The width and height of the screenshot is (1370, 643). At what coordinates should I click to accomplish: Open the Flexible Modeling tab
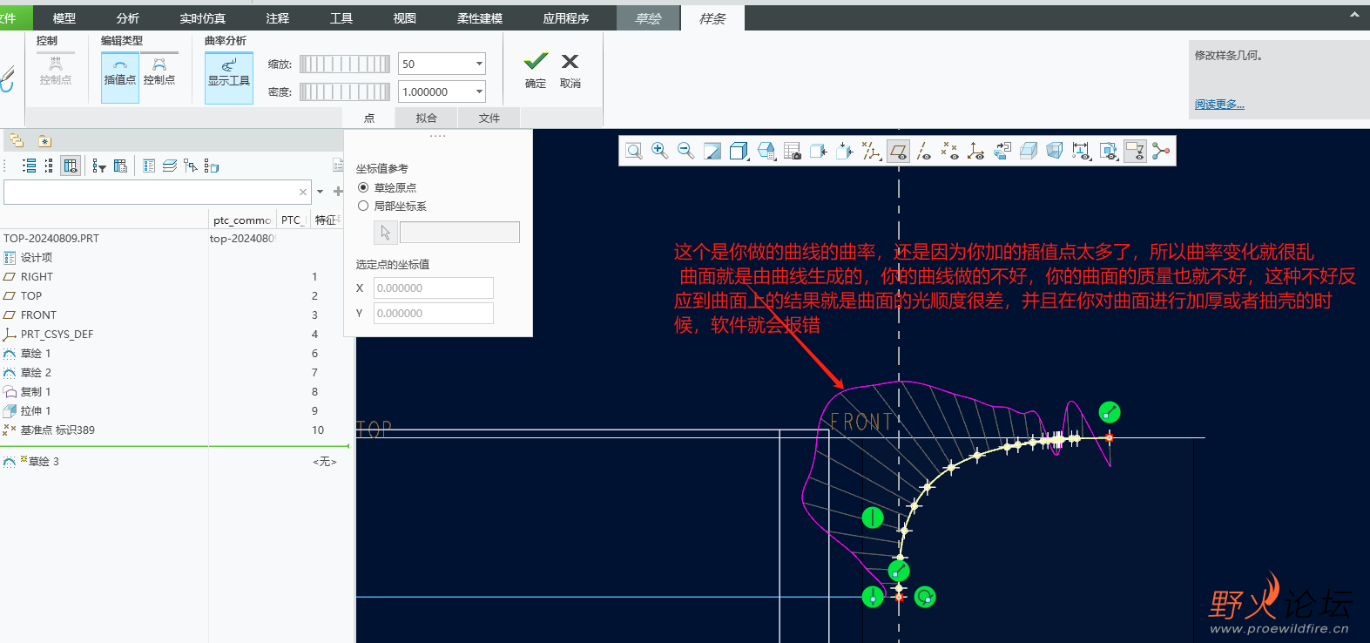tap(480, 18)
